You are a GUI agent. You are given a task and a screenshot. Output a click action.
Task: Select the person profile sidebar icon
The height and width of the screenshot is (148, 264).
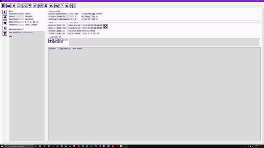point(5,12)
